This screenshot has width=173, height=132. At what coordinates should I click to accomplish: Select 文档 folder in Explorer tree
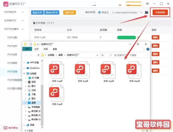click(34, 90)
